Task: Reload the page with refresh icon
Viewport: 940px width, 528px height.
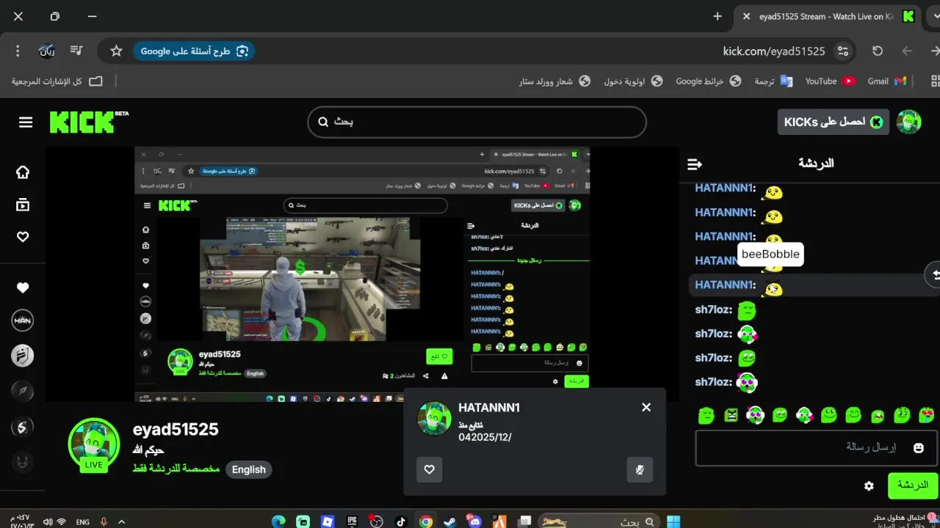Action: coord(878,51)
